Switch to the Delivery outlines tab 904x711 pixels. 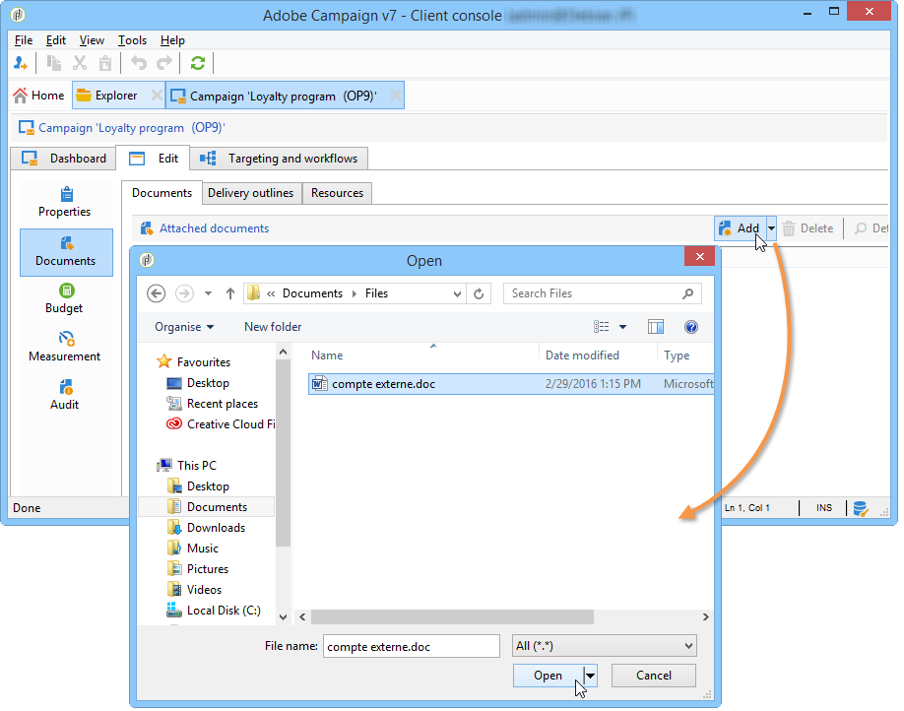(251, 193)
